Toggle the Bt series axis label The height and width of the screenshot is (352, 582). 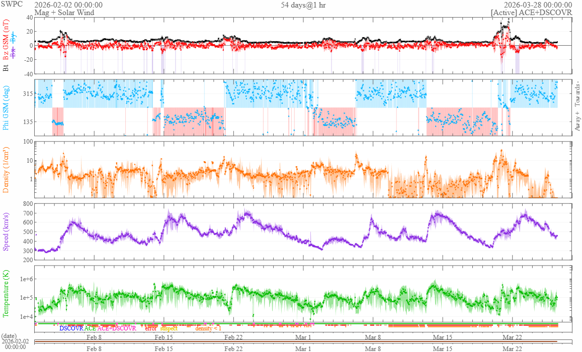pos(6,68)
